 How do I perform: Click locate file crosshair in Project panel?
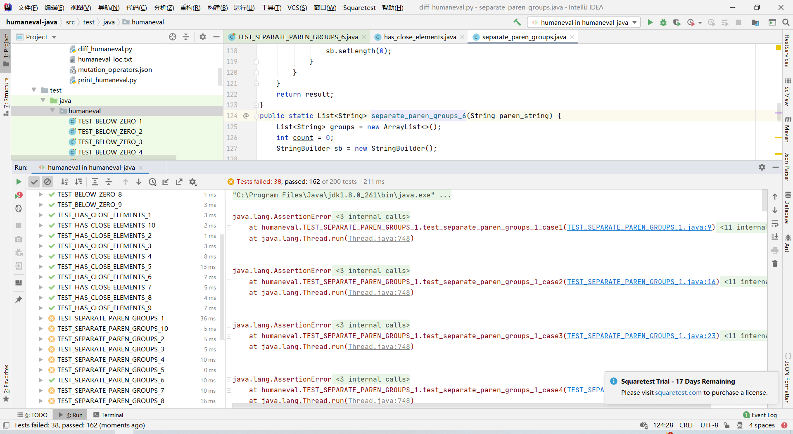click(173, 37)
